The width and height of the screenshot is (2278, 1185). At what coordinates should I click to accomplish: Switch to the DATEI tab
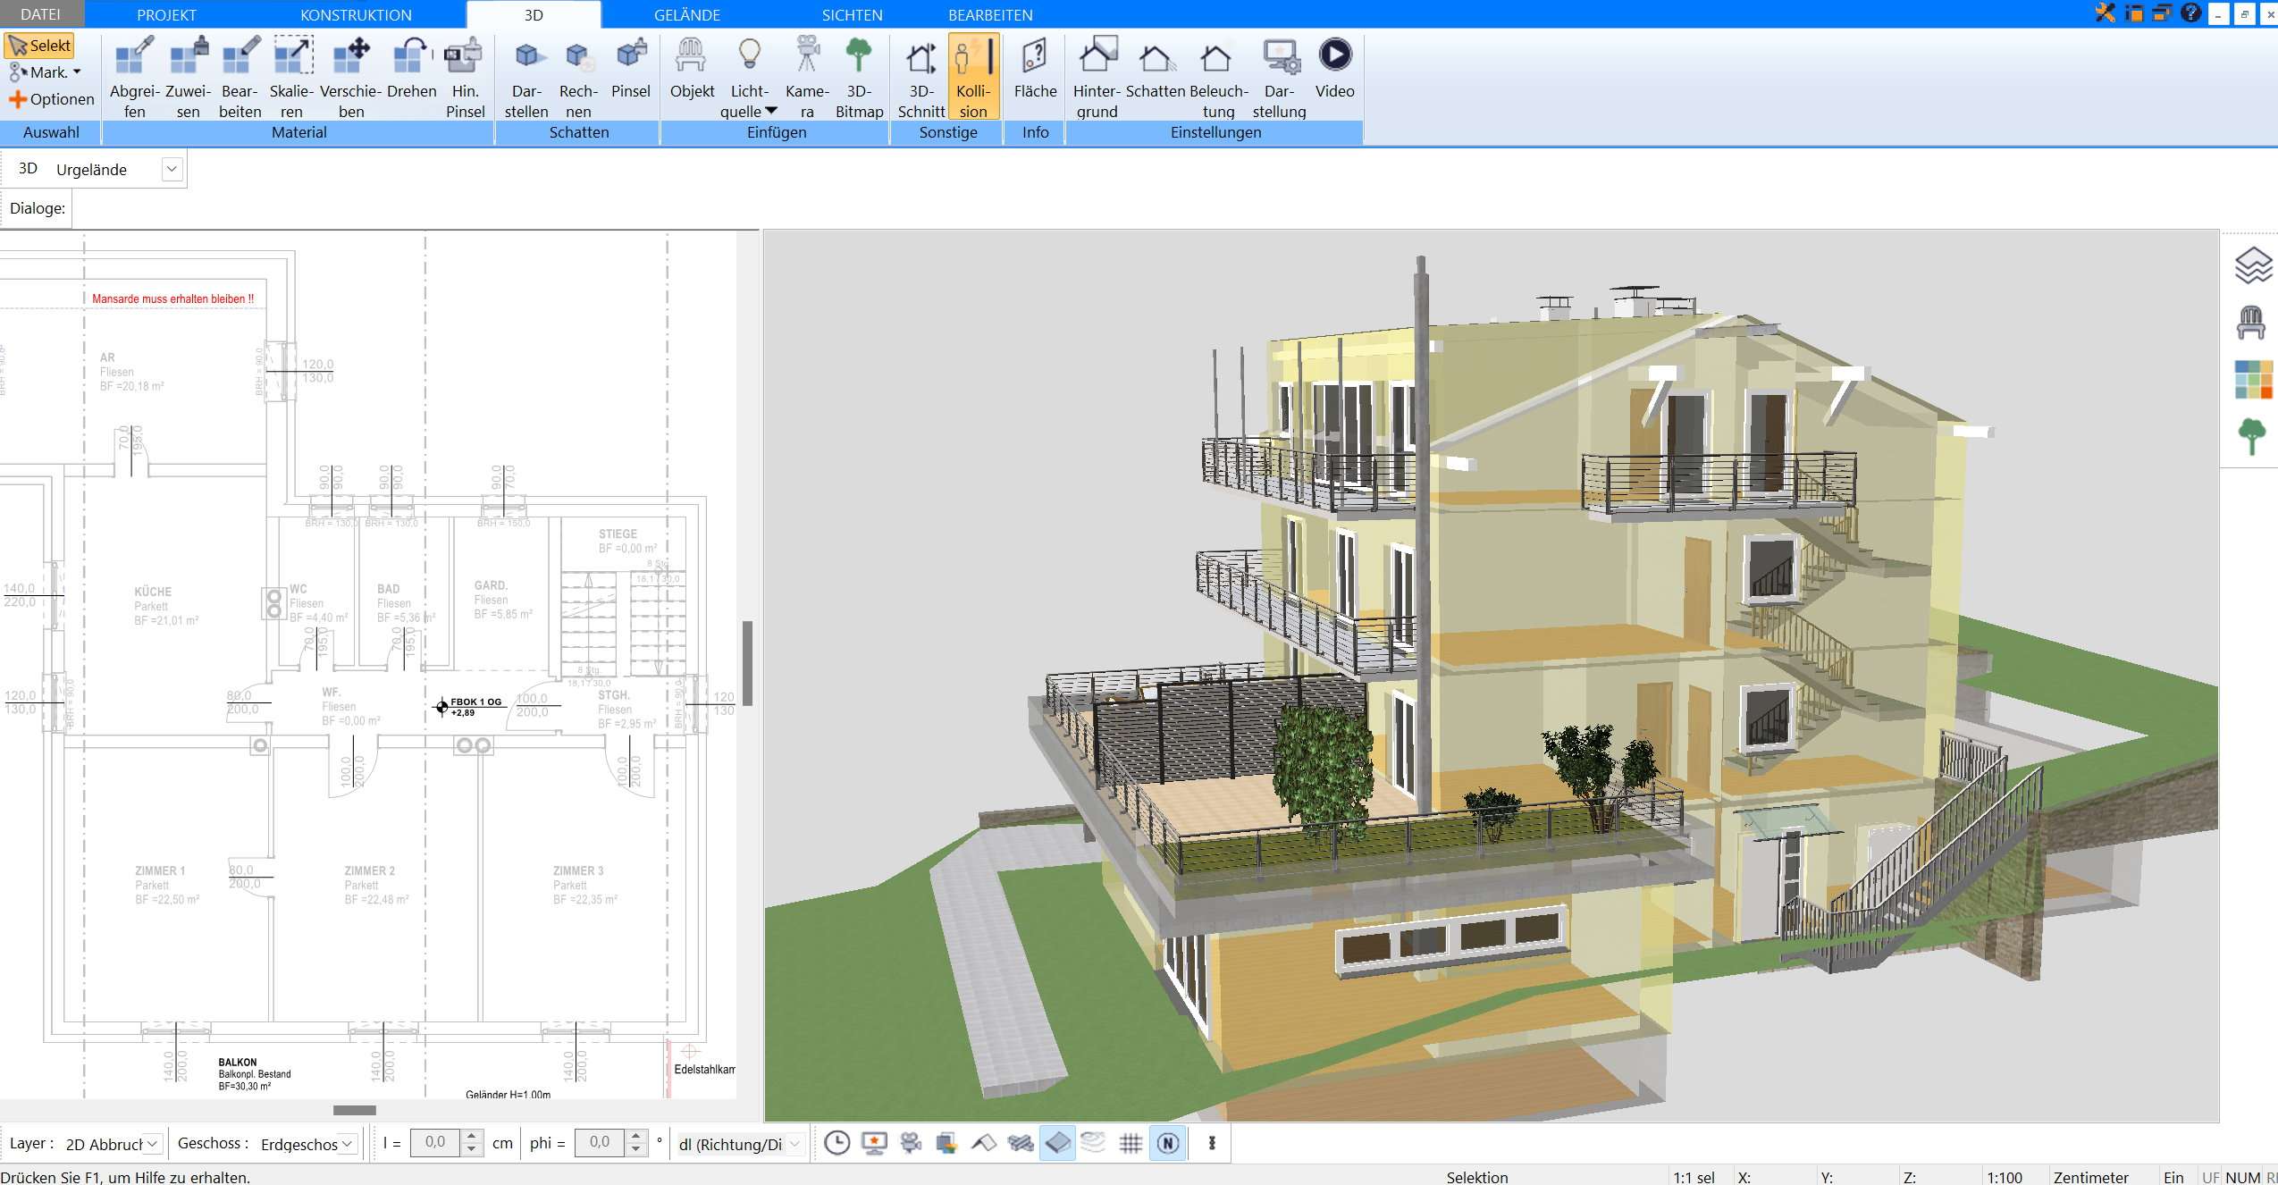point(41,14)
